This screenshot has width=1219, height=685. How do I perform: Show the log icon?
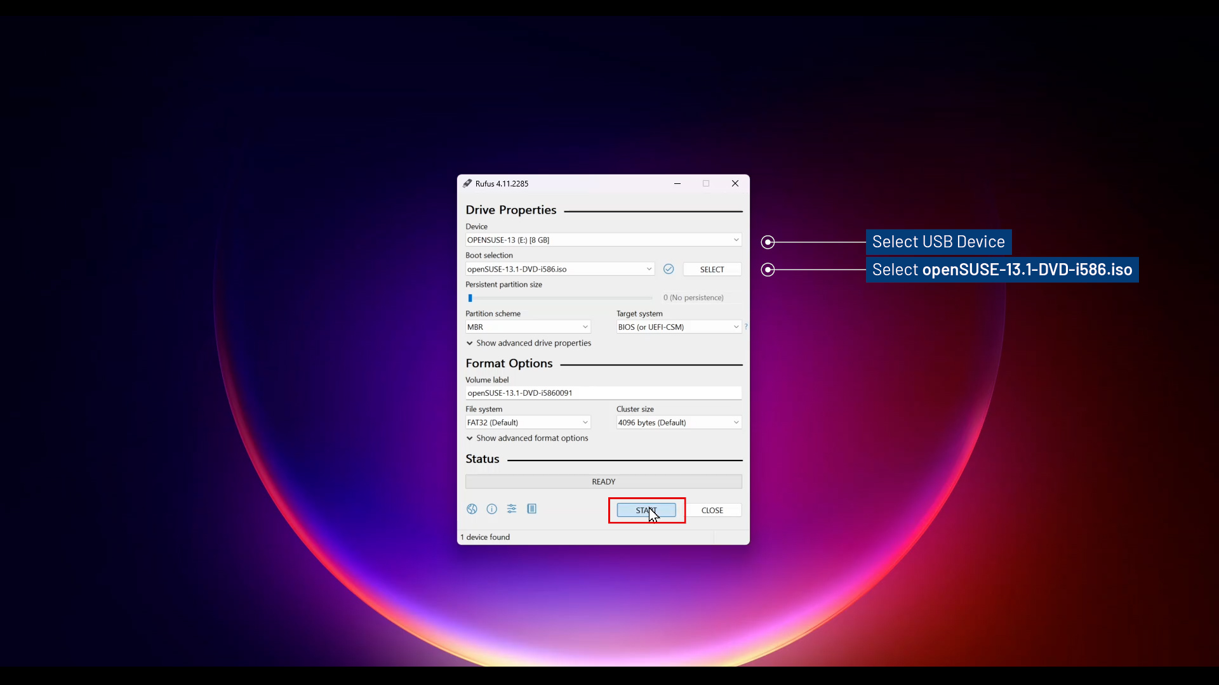pos(532,509)
